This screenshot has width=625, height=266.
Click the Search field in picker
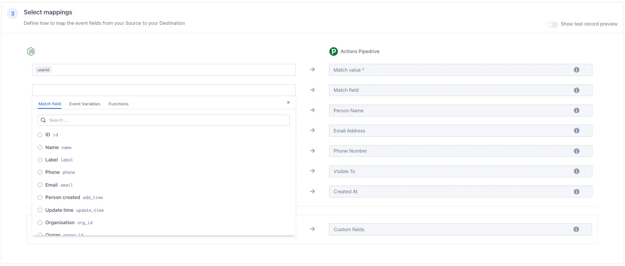click(x=164, y=120)
